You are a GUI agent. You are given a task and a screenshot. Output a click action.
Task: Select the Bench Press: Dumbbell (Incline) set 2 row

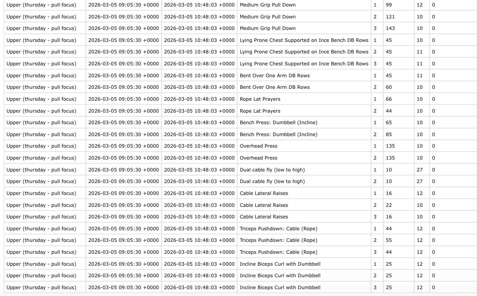[x=279, y=134]
